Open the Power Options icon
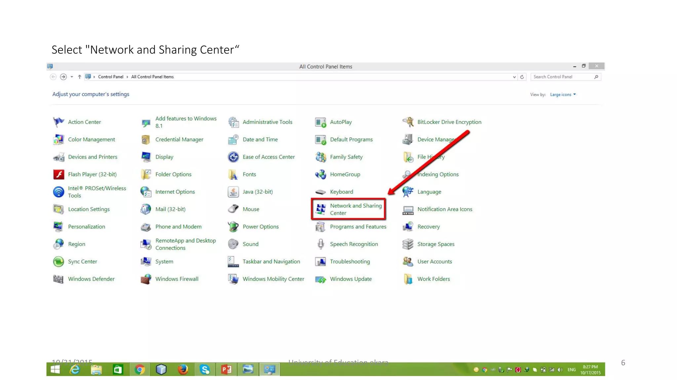 point(233,227)
